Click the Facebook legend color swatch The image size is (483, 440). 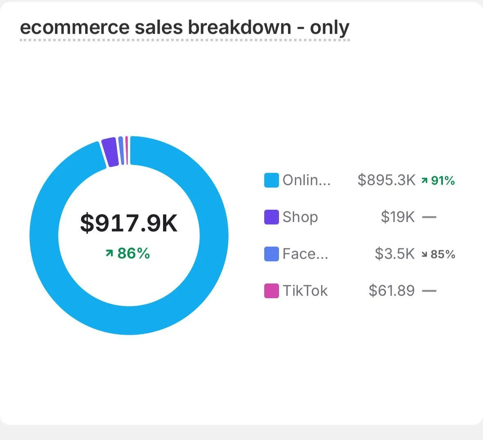tap(271, 254)
